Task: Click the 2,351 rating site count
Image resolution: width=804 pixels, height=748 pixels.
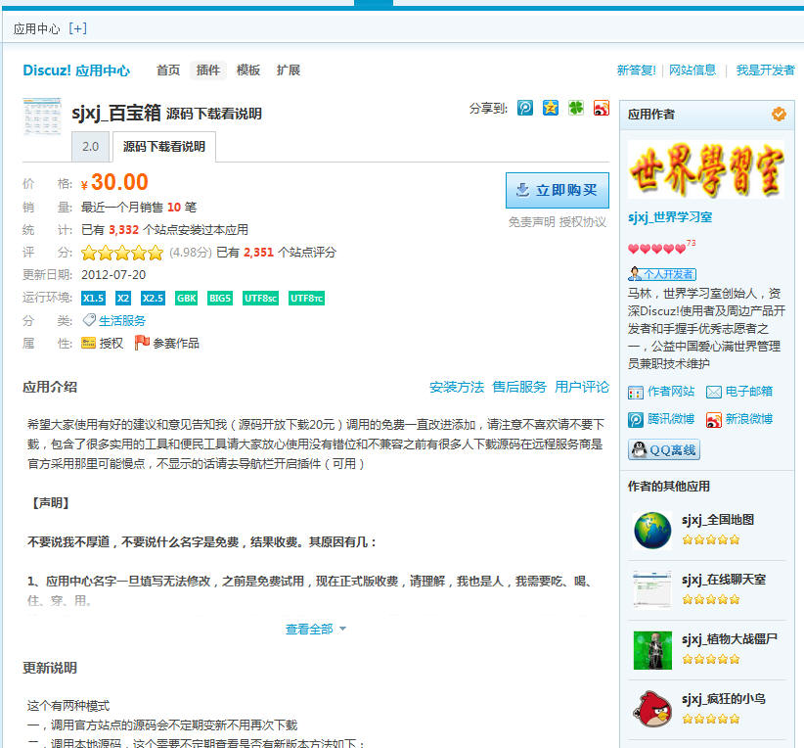Action: [258, 252]
